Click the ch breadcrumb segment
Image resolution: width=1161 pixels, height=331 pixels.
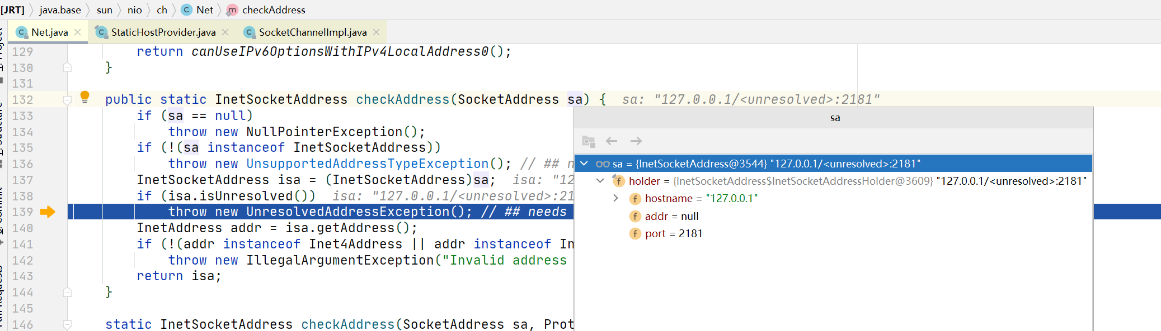(x=162, y=9)
